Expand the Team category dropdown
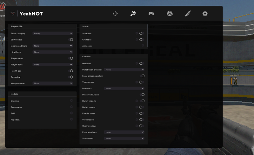This screenshot has height=155, width=254. coord(53,33)
